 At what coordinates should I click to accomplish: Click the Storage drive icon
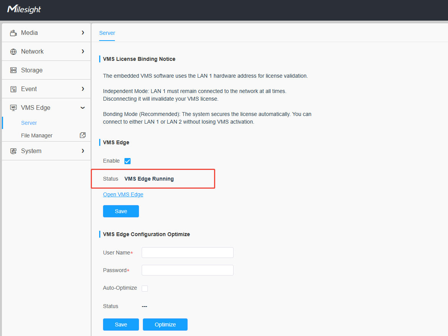click(x=13, y=70)
